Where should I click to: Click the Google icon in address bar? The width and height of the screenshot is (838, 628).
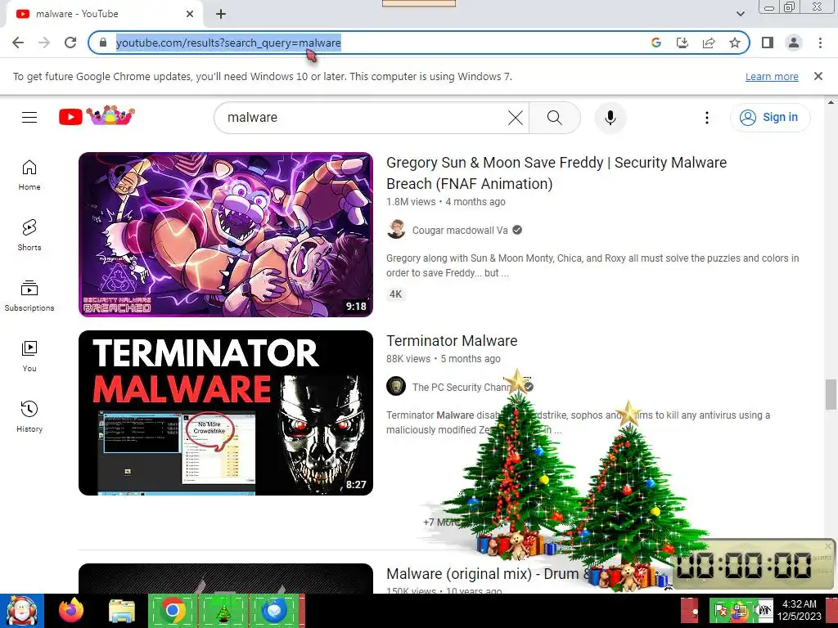(656, 43)
